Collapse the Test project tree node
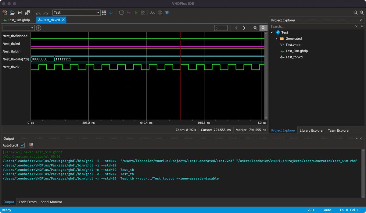 (272, 32)
